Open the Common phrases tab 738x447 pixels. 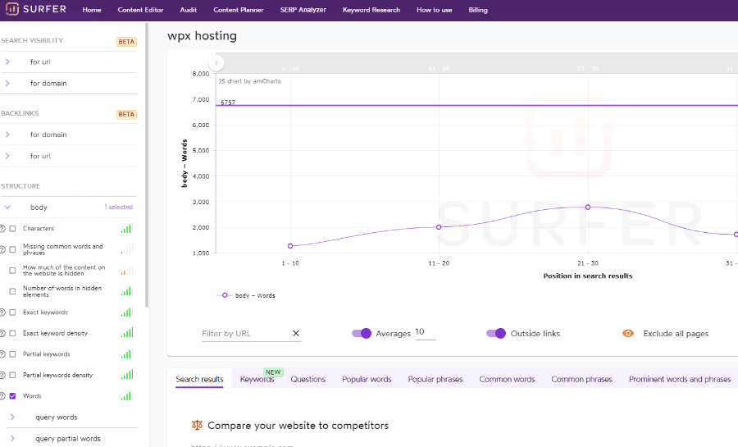[581, 379]
